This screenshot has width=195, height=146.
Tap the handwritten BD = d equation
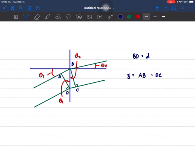click(x=141, y=56)
